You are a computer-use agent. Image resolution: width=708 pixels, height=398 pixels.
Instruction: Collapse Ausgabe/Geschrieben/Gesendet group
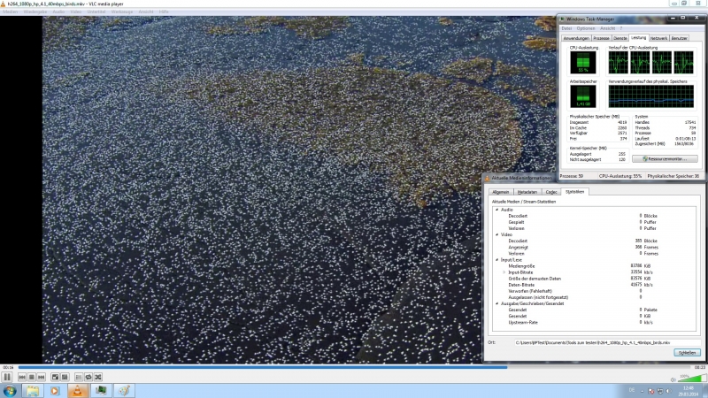point(497,303)
